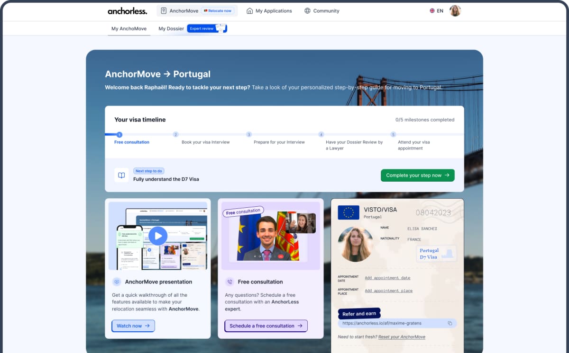Click the house icon beside My Applications
Screen dimensions: 569x353
point(249,11)
